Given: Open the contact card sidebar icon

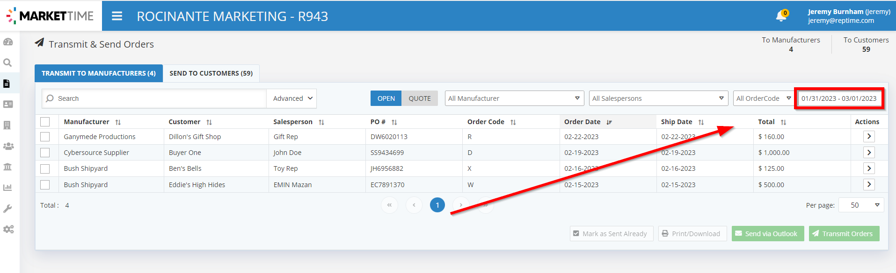Looking at the screenshot, I should point(8,104).
